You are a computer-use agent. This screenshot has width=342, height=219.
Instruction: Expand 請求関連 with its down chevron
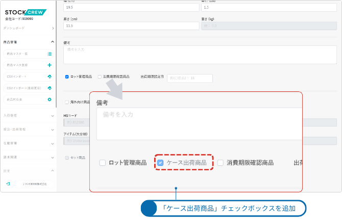coord(53,158)
